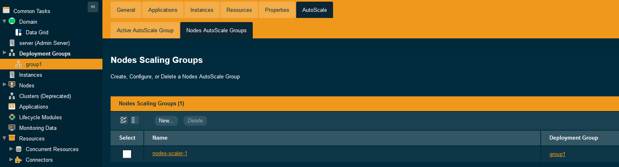
Task: Click the Domain globe icon
Action: 12,21
